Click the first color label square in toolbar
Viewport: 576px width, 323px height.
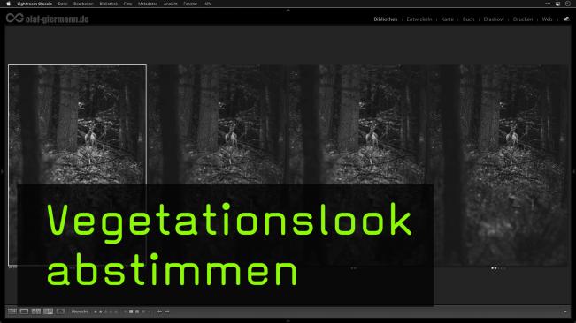point(131,312)
